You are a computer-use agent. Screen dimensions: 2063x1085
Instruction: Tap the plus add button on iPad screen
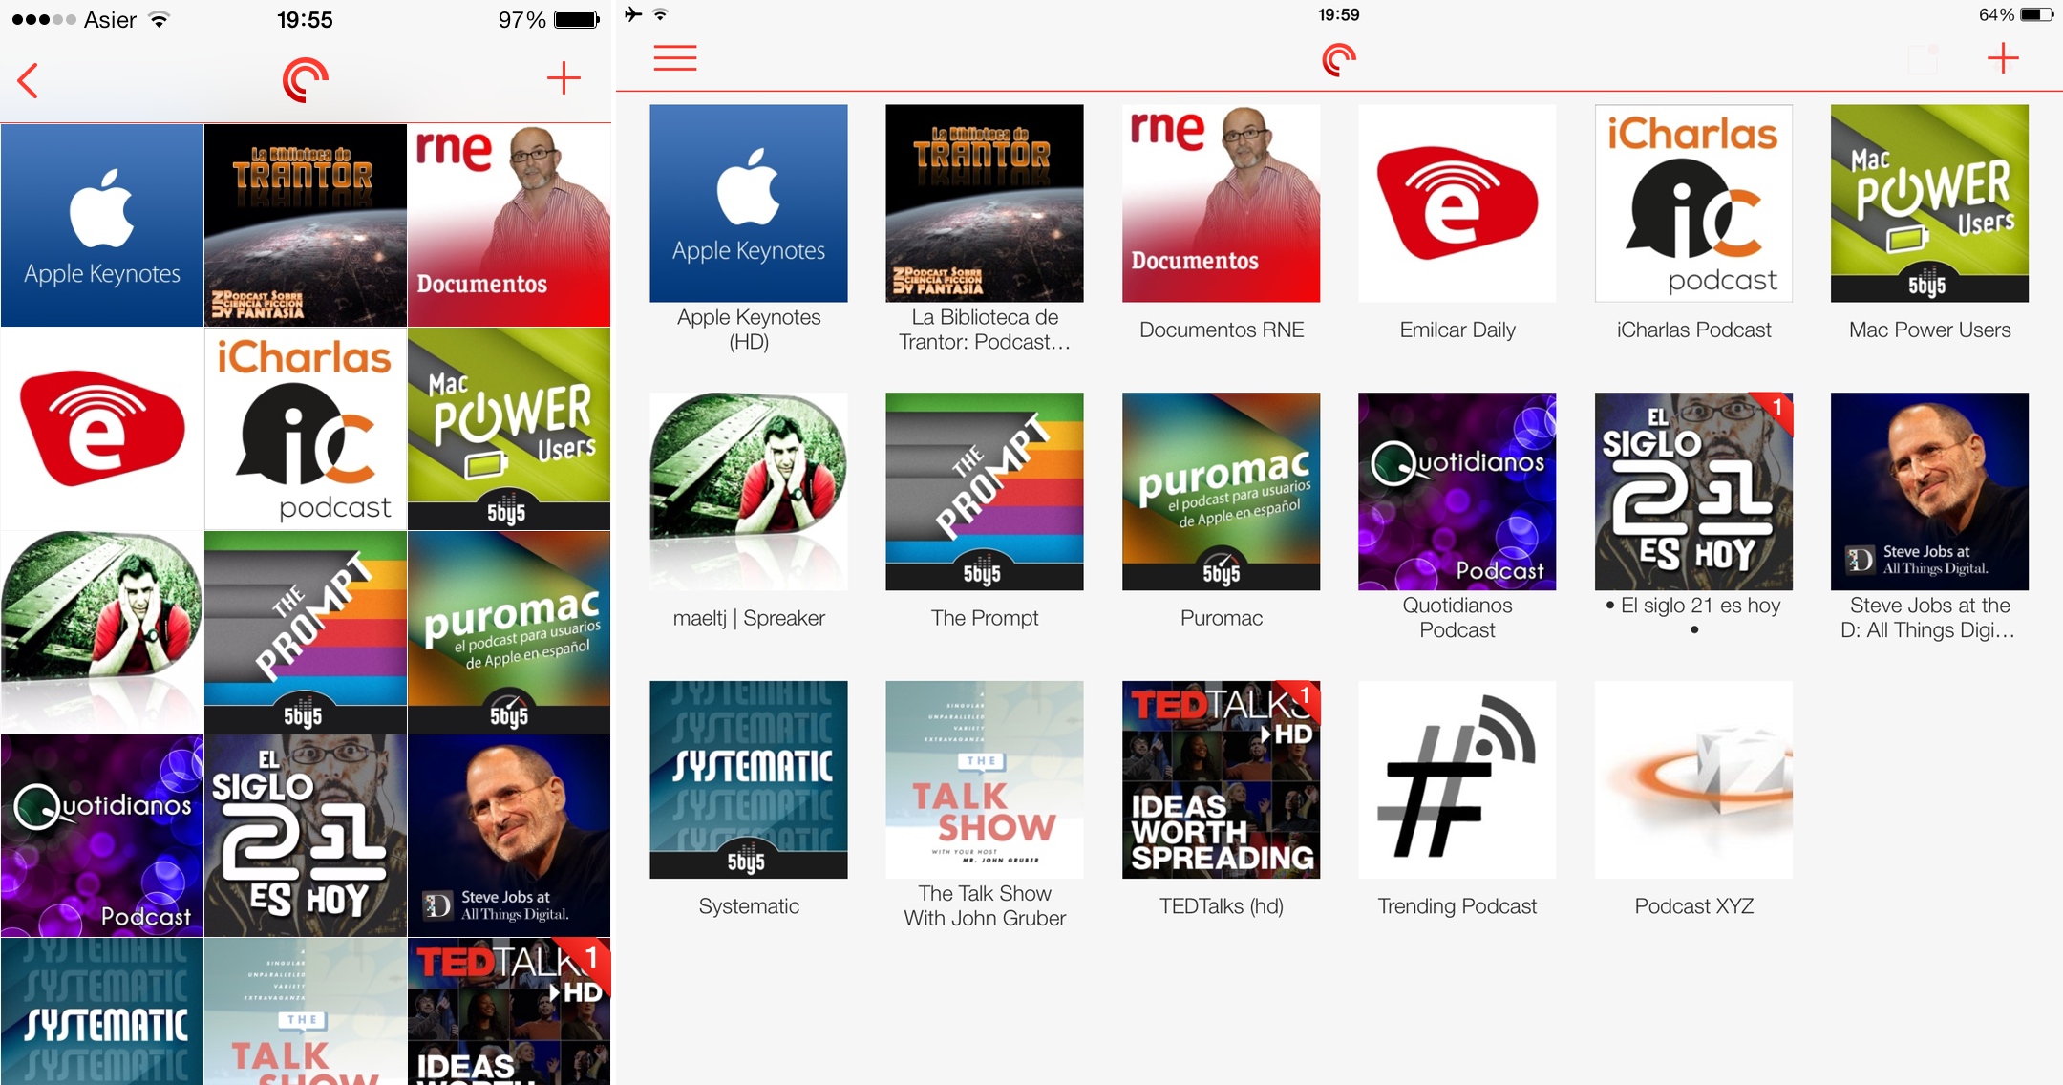(2003, 58)
